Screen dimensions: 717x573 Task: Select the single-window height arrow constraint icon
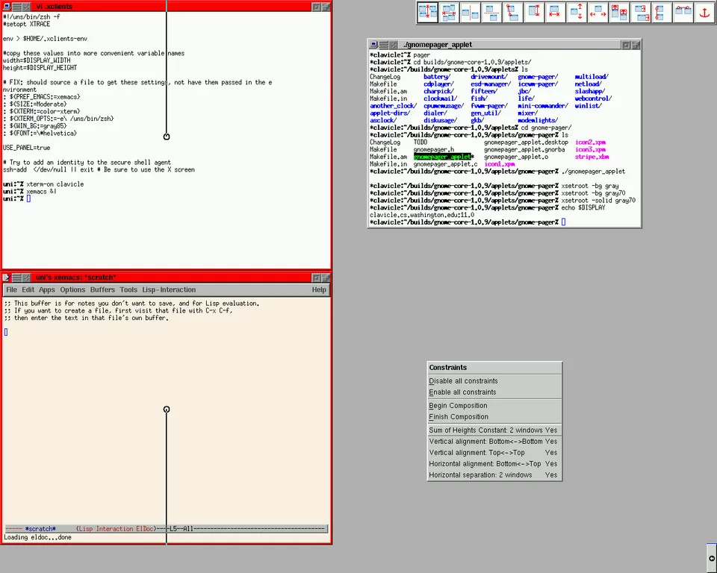point(534,13)
